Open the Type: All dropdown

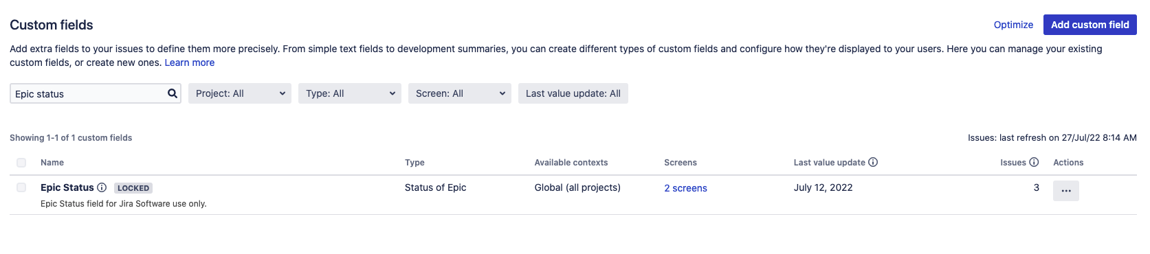[350, 93]
